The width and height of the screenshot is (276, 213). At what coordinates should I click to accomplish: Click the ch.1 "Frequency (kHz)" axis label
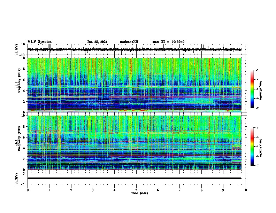(x=19, y=81)
